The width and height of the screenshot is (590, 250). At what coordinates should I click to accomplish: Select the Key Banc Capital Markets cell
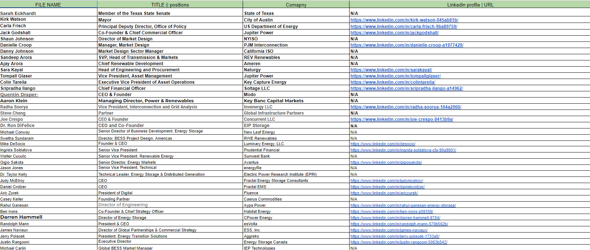pyautogui.click(x=296, y=101)
